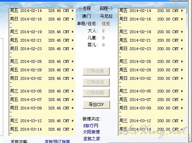The width and height of the screenshot is (192, 143).
Task: Select outbound fare for 2014-02-26
Action: click(42, 61)
